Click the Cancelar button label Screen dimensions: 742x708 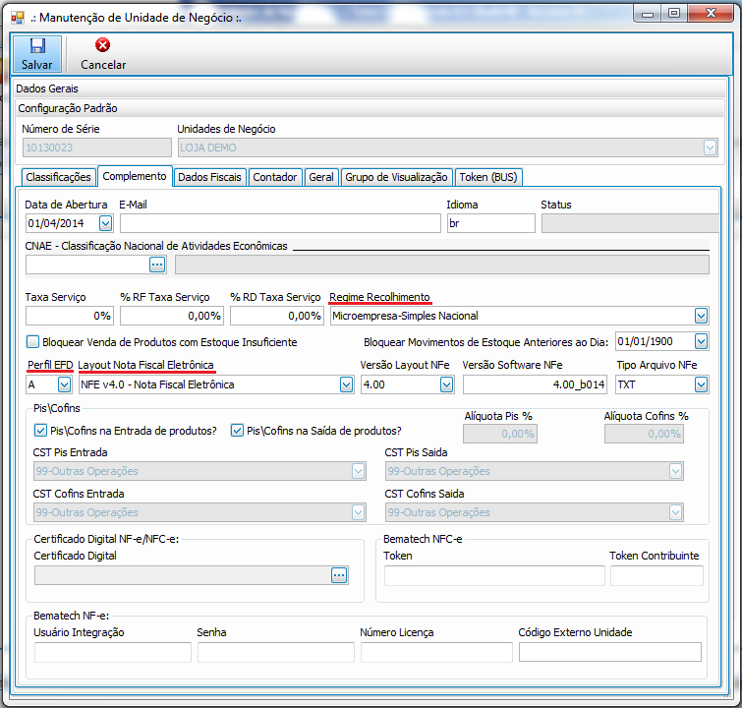[103, 65]
